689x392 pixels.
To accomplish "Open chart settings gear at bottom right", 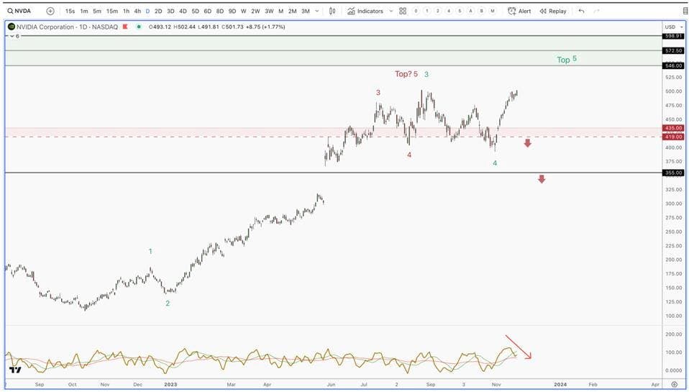I will coord(675,385).
